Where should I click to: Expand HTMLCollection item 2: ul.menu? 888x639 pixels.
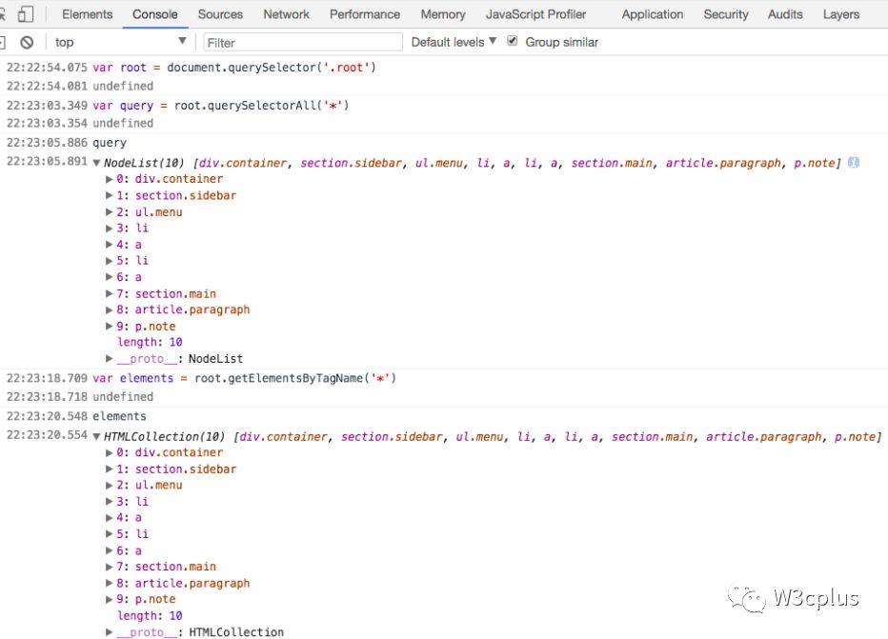pyautogui.click(x=110, y=485)
